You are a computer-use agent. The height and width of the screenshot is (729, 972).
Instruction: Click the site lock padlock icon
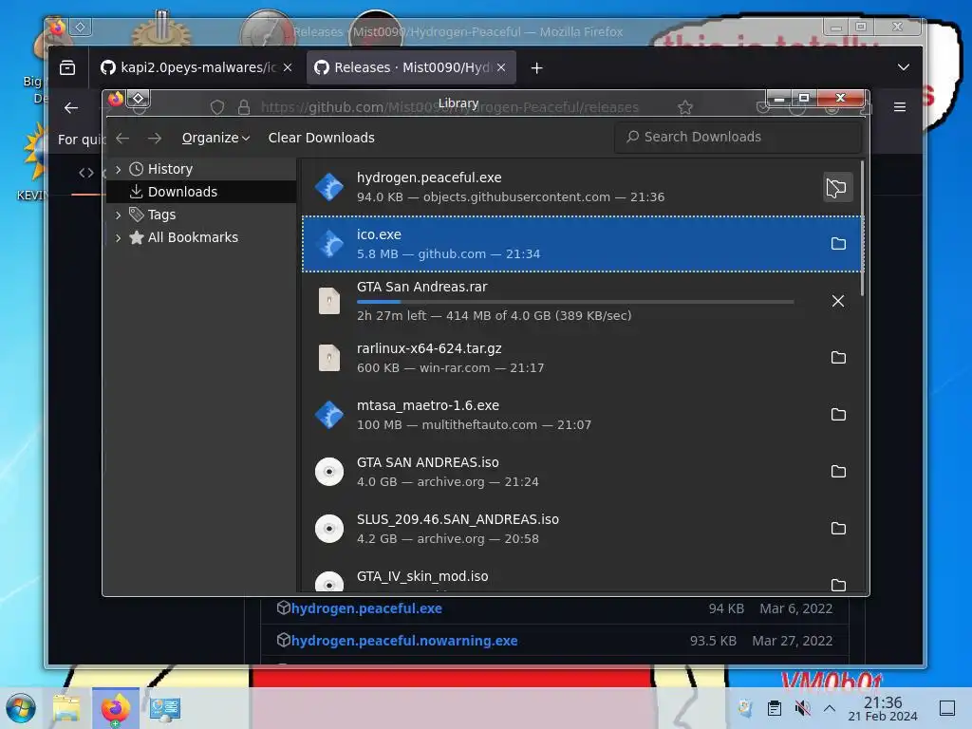(244, 108)
